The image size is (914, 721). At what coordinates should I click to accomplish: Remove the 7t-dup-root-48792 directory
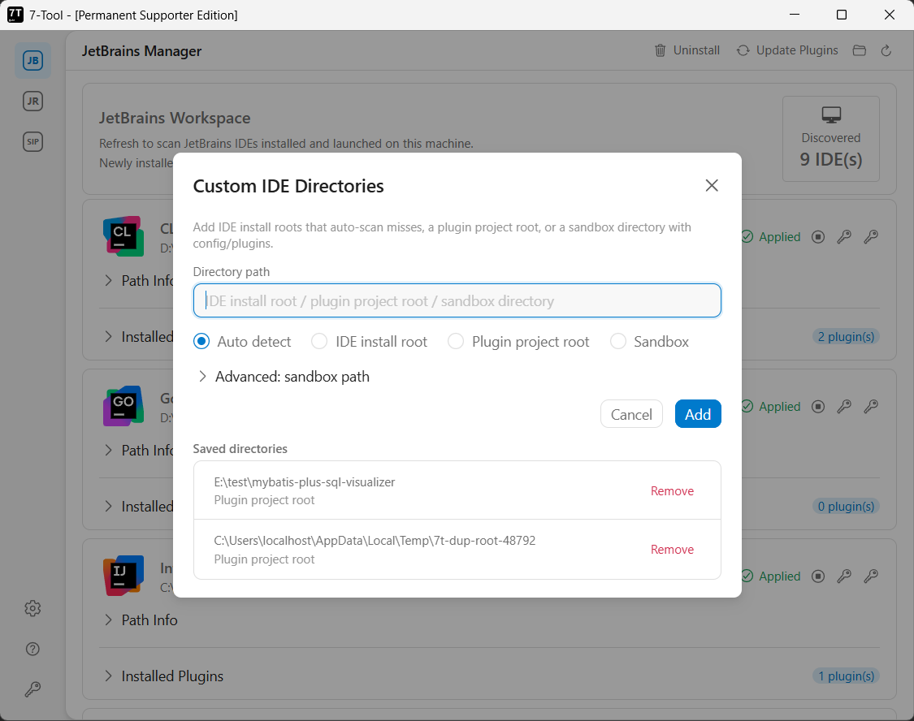click(672, 550)
